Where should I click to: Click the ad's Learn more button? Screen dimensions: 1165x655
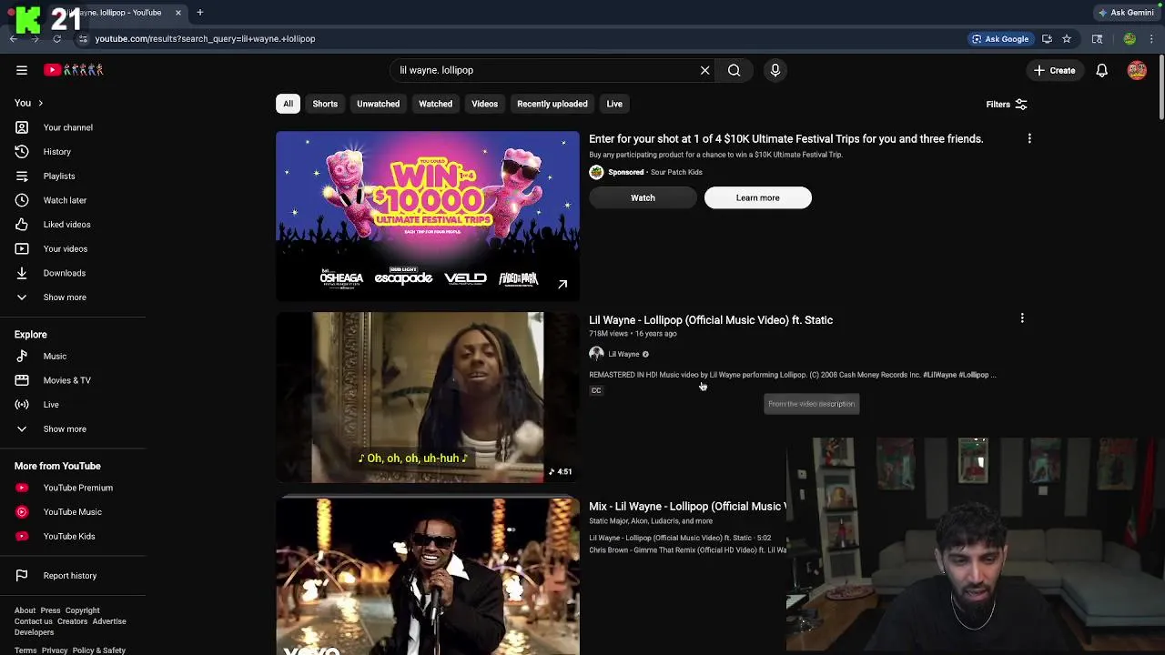click(758, 197)
